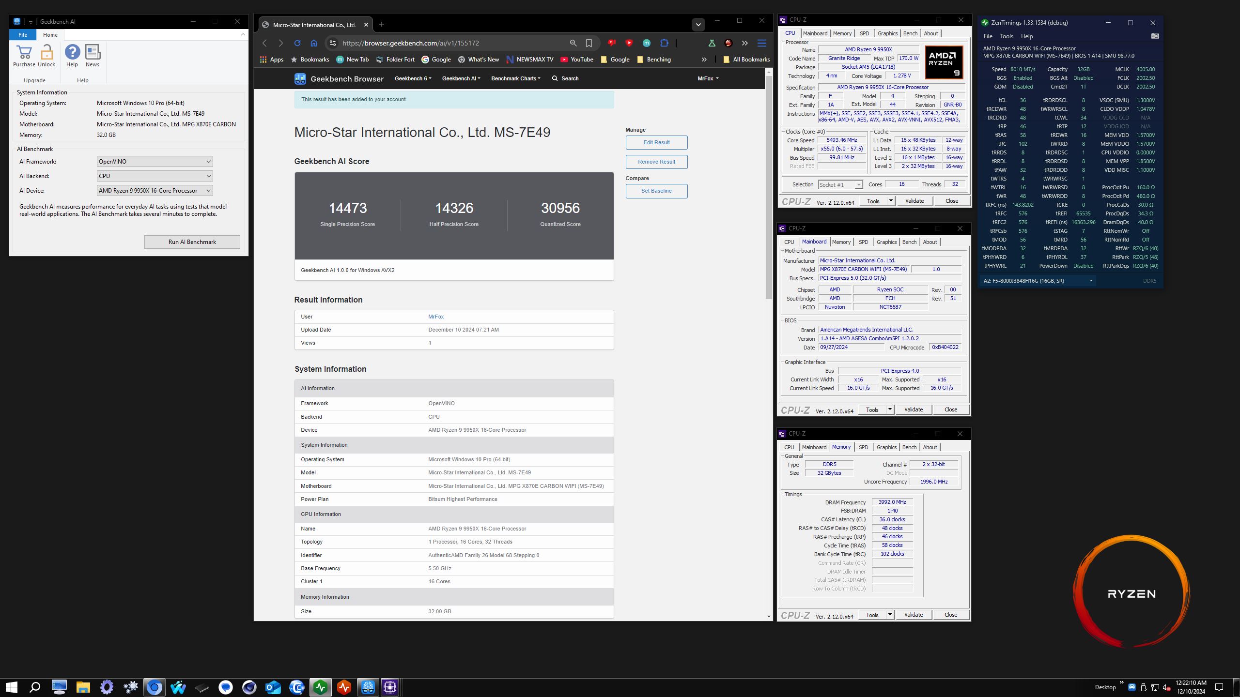Open the Geekbench 6 navigation dropdown
The width and height of the screenshot is (1240, 697).
pyautogui.click(x=413, y=78)
